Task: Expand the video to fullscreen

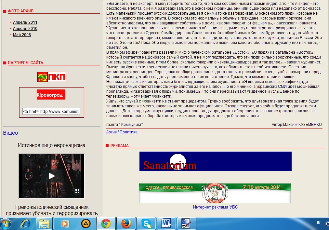Action: pyautogui.click(x=77, y=191)
